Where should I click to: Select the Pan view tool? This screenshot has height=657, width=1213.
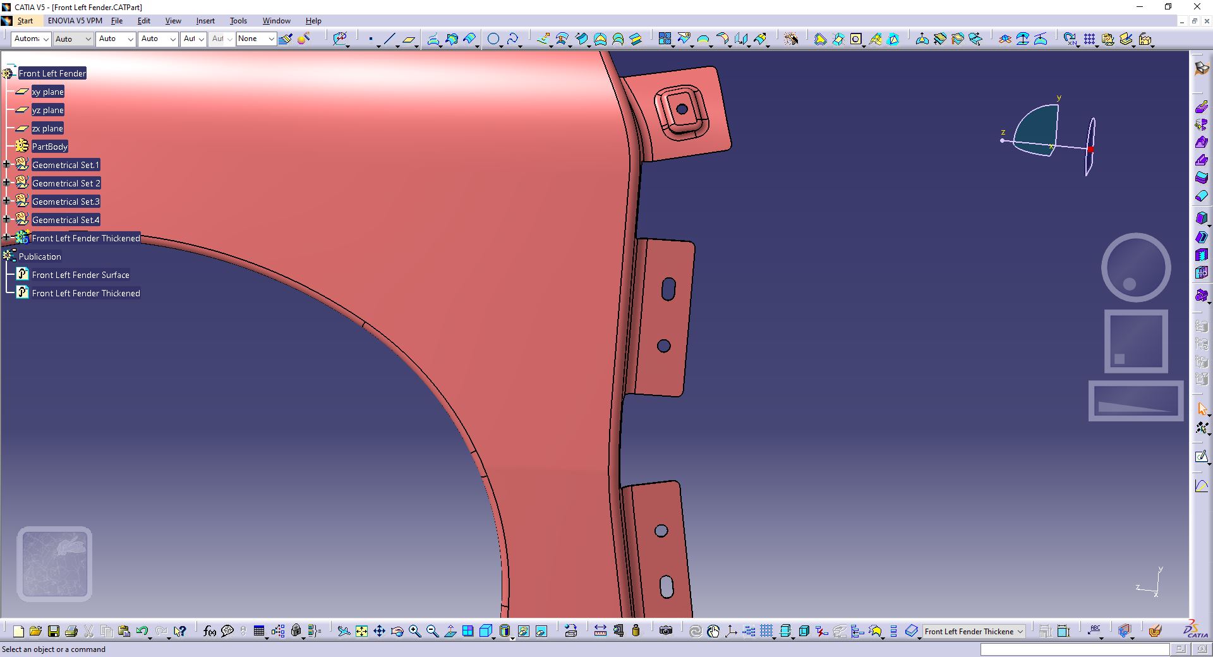(x=379, y=631)
